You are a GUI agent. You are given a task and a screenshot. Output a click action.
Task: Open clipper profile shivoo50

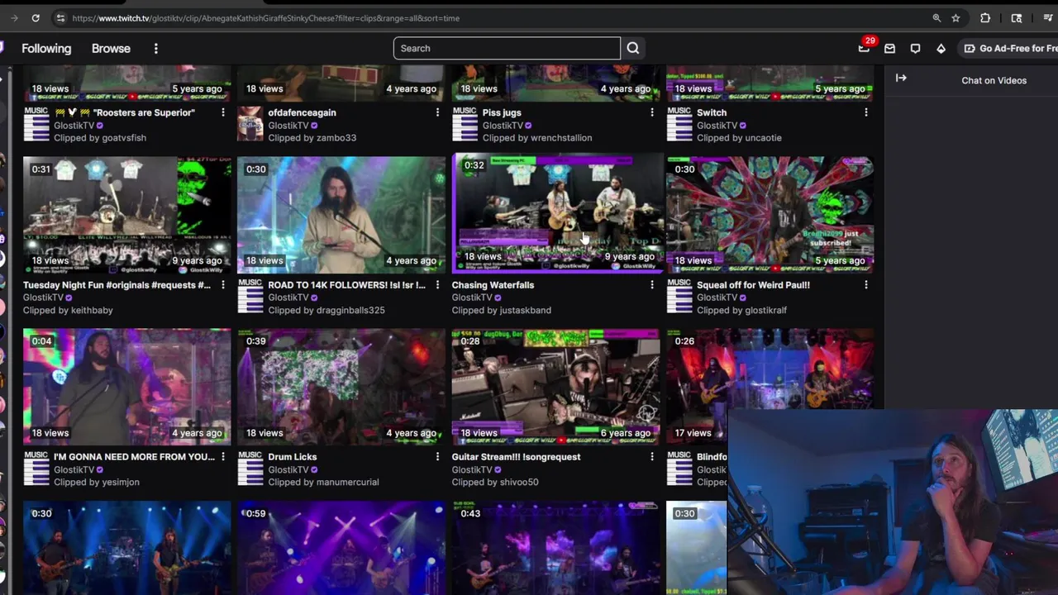tap(517, 483)
